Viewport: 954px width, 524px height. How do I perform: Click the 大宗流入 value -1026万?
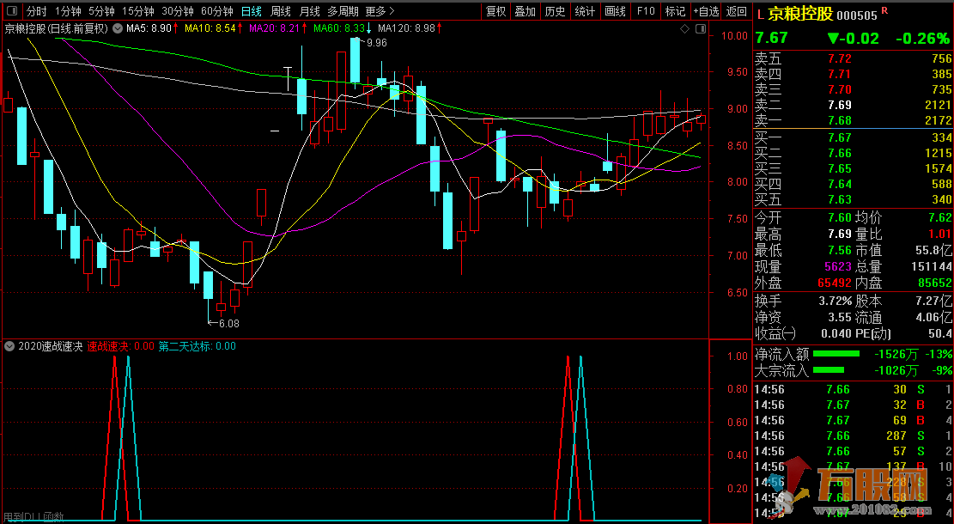[896, 370]
